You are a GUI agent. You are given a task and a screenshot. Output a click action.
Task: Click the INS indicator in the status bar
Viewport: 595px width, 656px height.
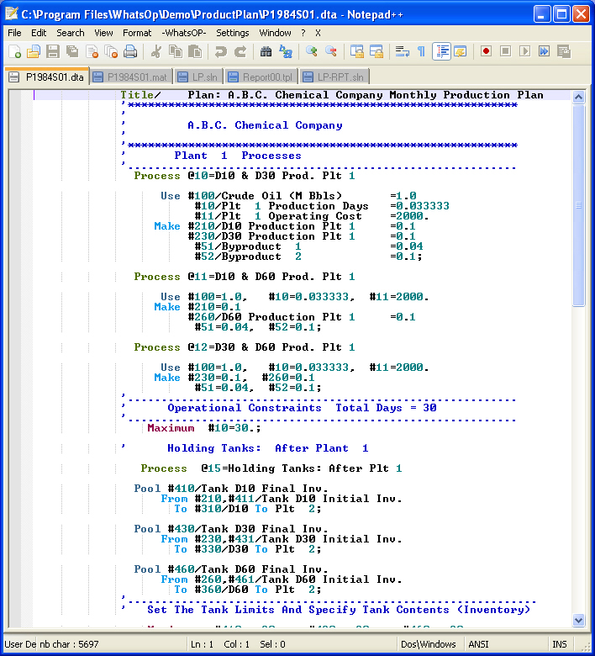pyautogui.click(x=560, y=644)
